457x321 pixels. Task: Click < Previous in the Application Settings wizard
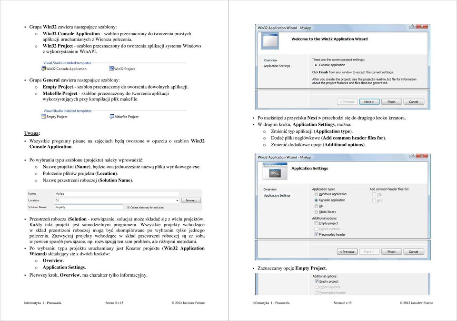coord(347,251)
